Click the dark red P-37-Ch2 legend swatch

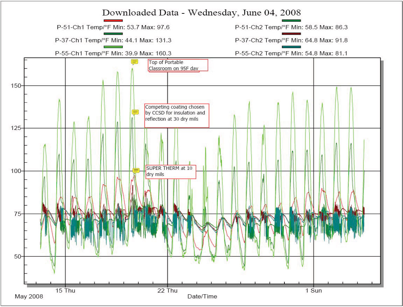291,34
